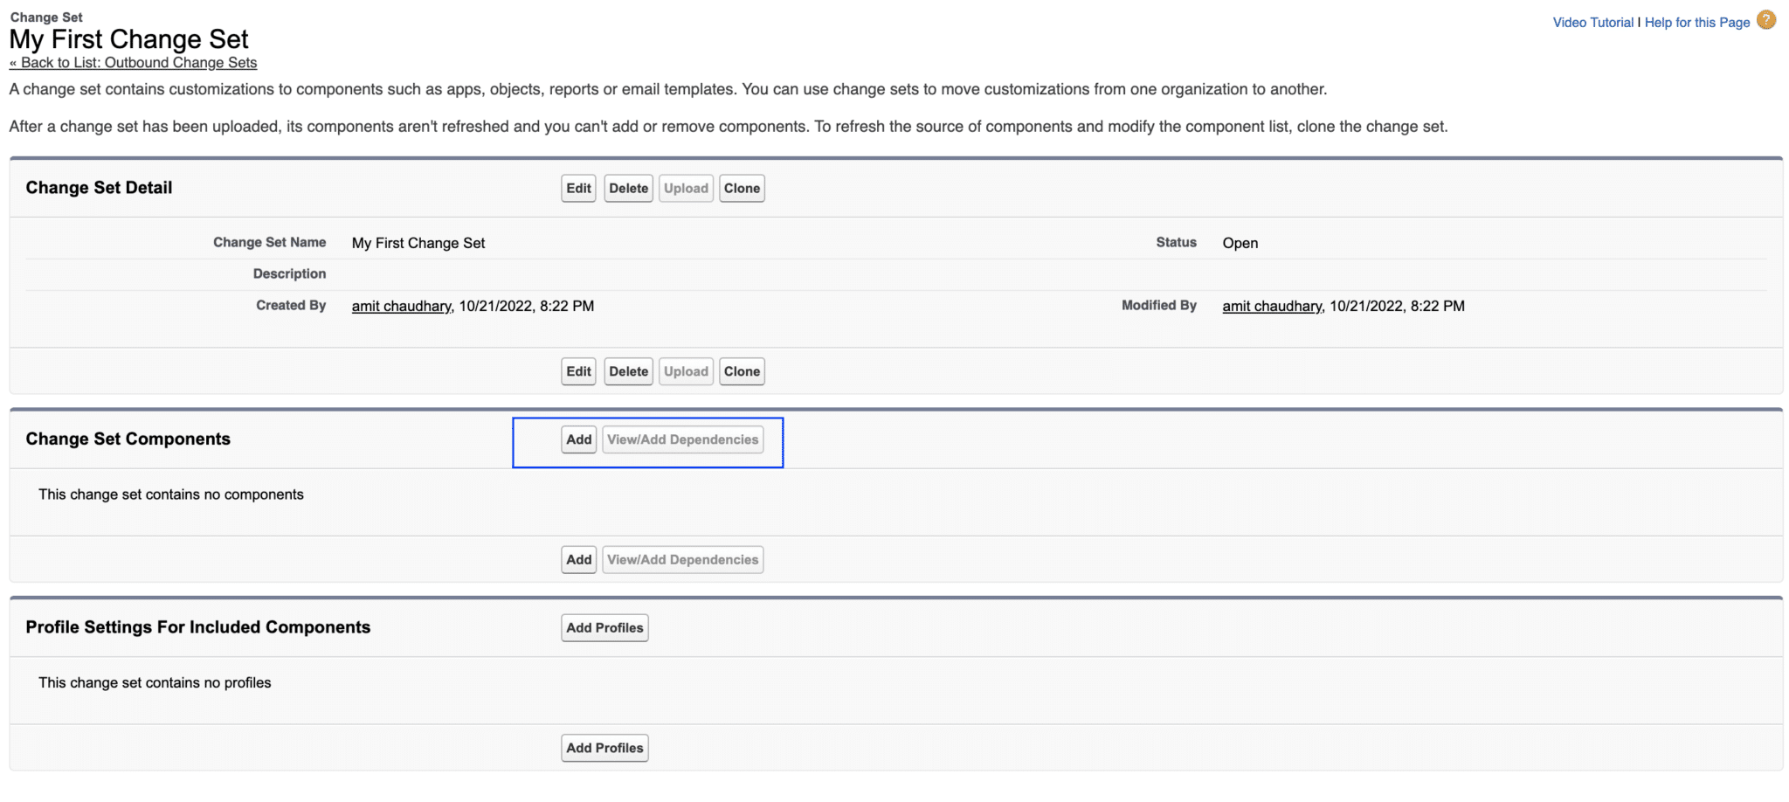
Task: Select the Clone button at the top
Action: tap(742, 188)
